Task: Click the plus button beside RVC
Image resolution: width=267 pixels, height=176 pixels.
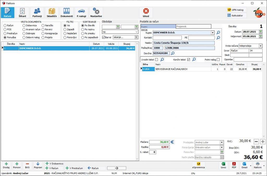Action: (263, 141)
